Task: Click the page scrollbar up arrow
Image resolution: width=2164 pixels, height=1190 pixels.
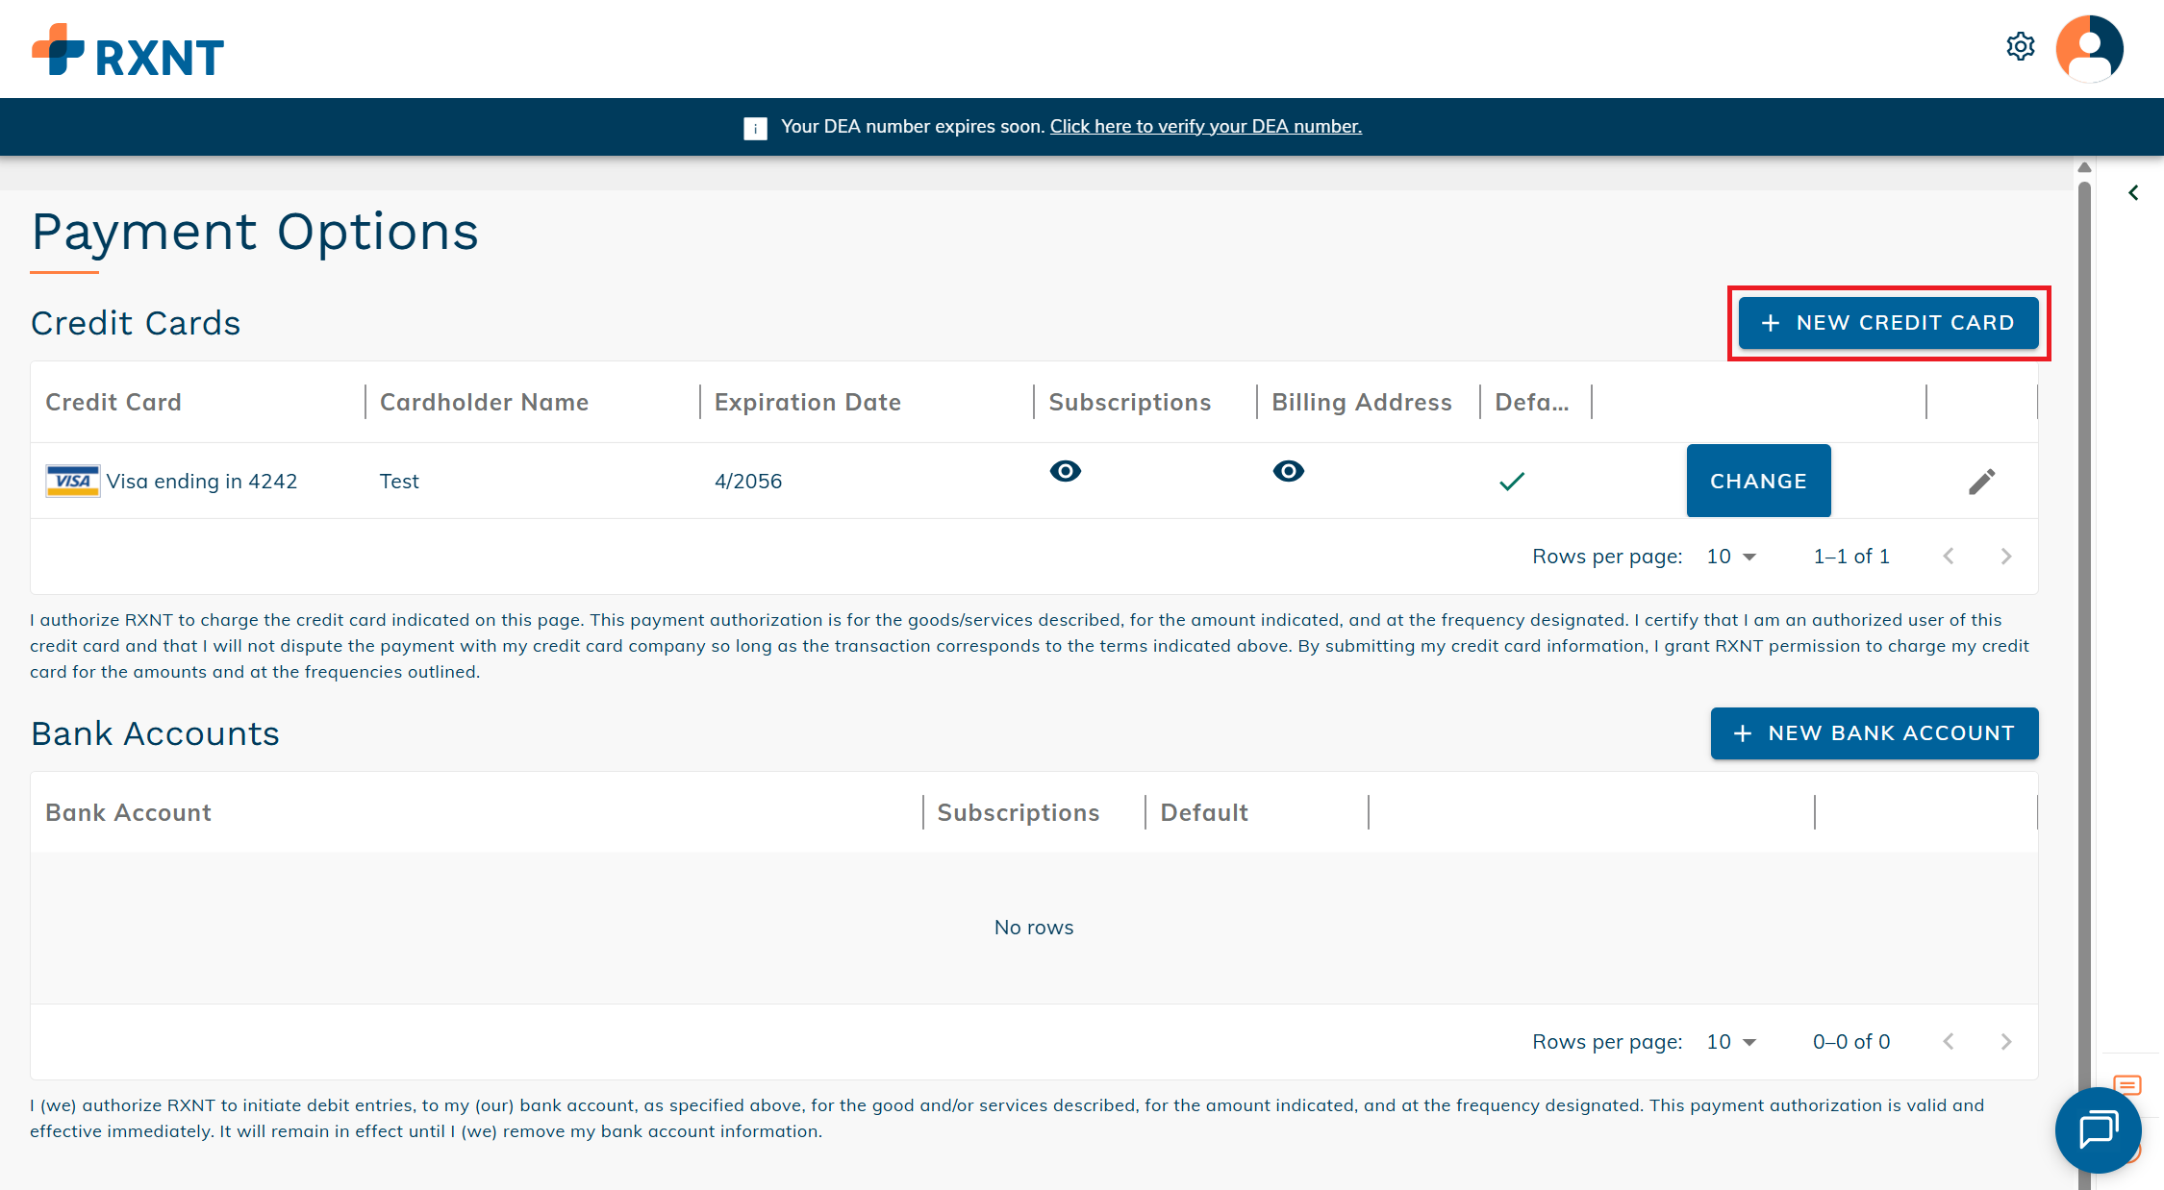Action: [2084, 168]
